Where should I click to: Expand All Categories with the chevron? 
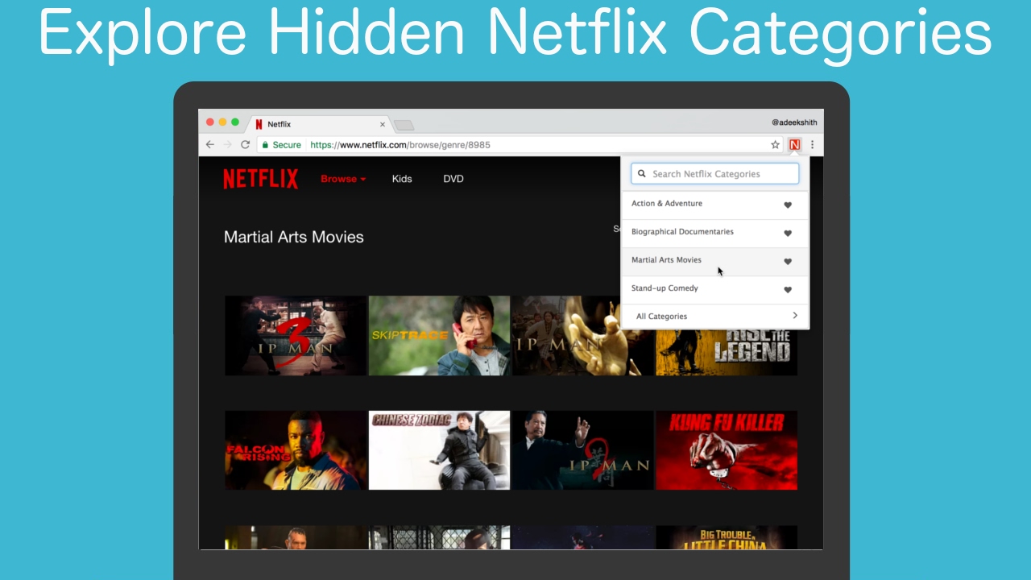[x=794, y=316]
